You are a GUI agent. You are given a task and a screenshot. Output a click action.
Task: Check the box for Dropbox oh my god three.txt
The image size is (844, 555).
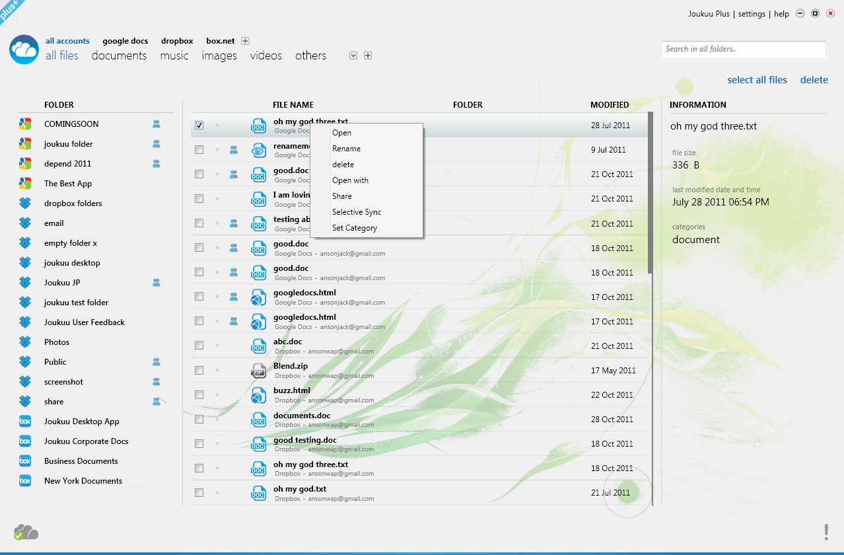[x=199, y=468]
